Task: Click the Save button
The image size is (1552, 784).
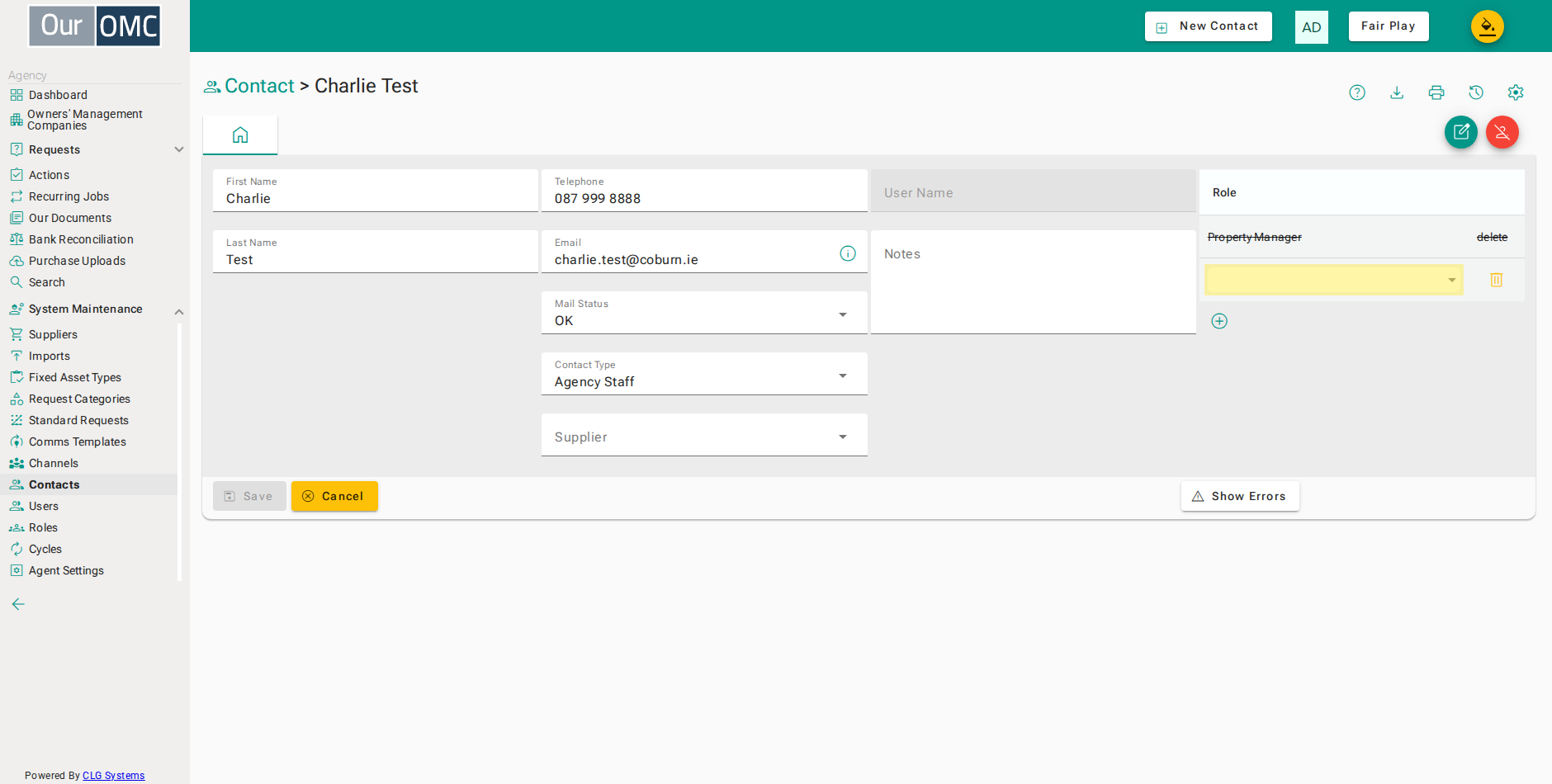Action: pyautogui.click(x=249, y=496)
